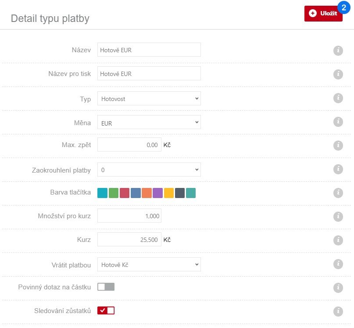Viewport: 354px width, 328px height.
Task: Click the Název text field
Action: (x=149, y=50)
